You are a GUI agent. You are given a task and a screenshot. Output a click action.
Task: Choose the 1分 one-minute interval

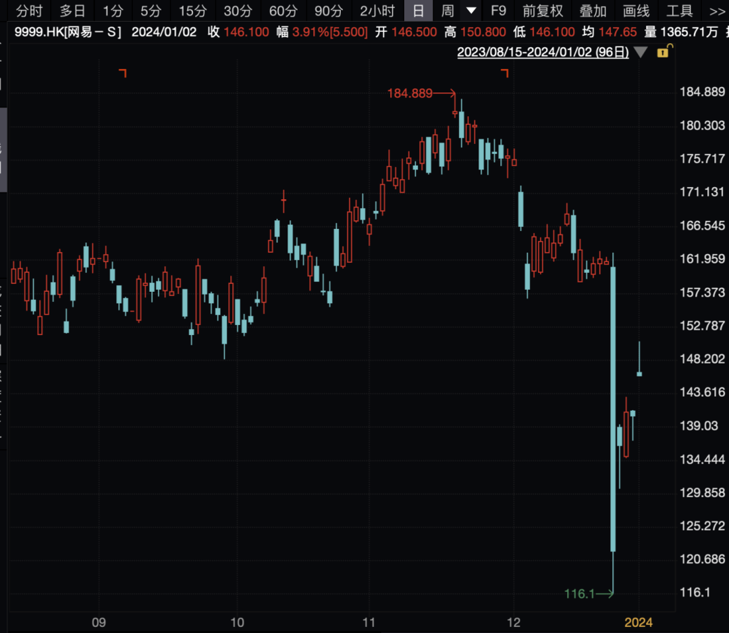point(113,10)
